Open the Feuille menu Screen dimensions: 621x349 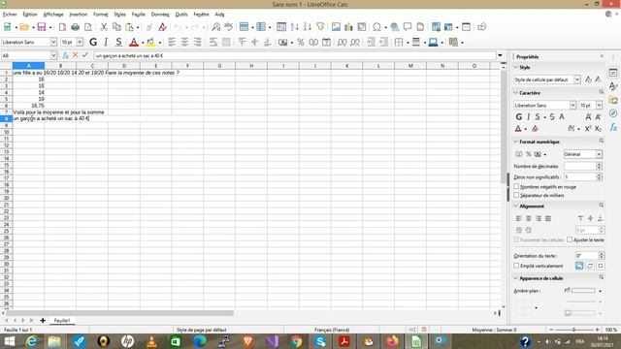pos(138,15)
